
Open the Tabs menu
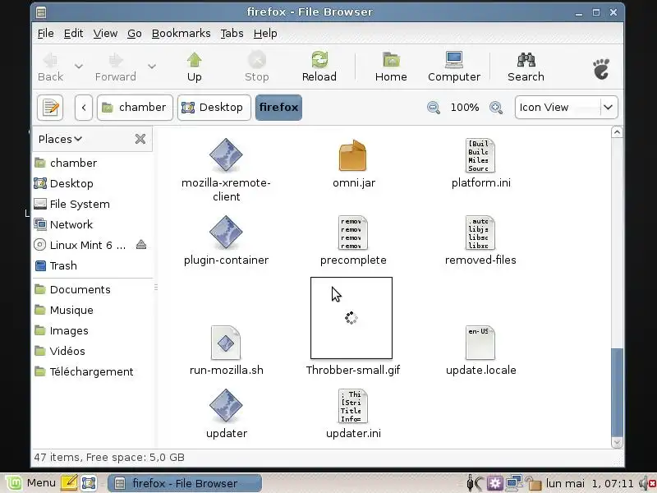click(232, 33)
